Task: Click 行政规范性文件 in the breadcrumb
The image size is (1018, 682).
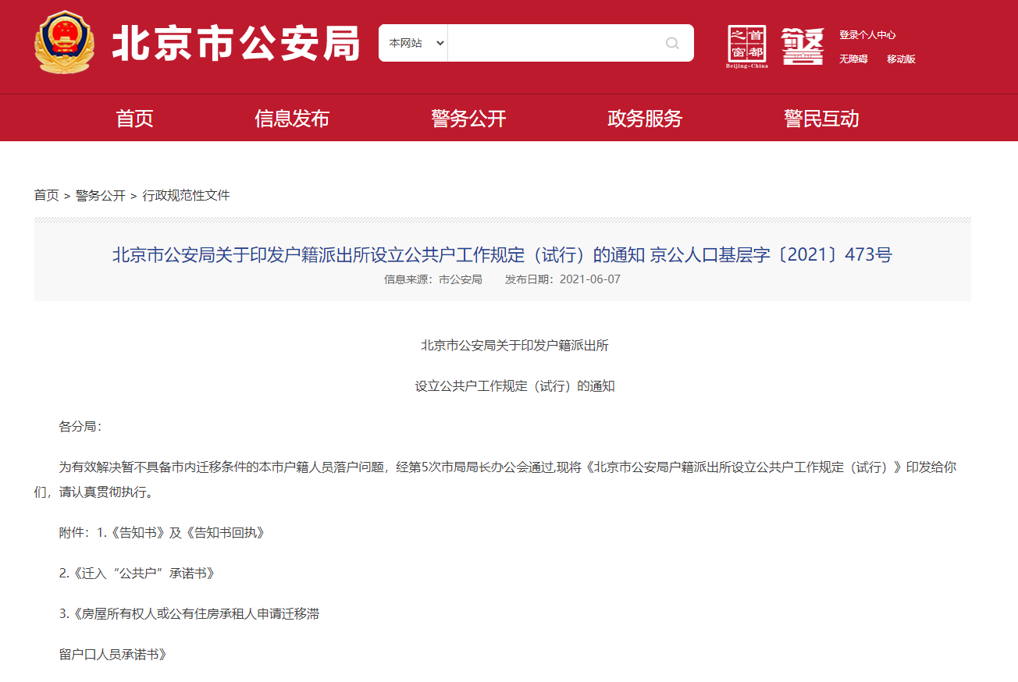Action: [186, 195]
